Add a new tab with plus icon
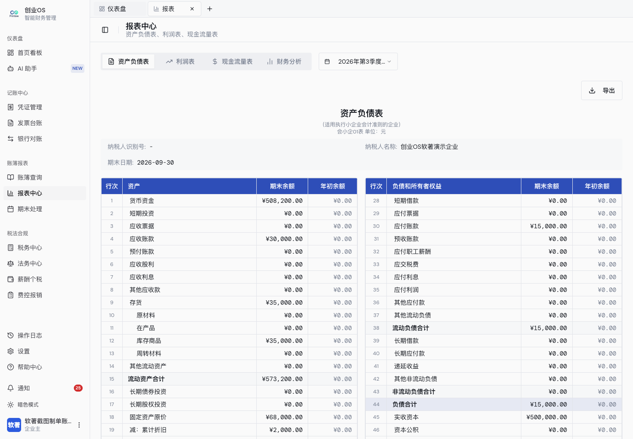 (210, 9)
